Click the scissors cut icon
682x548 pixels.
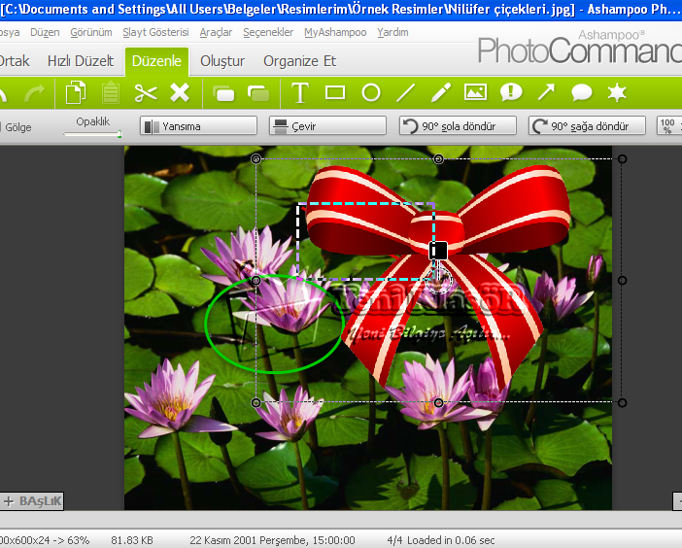pos(146,93)
